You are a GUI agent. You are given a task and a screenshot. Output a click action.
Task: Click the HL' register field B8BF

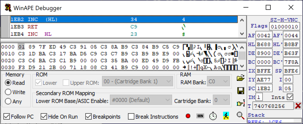point(292,44)
